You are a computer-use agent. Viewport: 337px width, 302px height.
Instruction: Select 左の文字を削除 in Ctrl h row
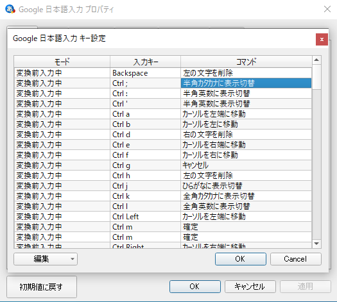pyautogui.click(x=246, y=176)
